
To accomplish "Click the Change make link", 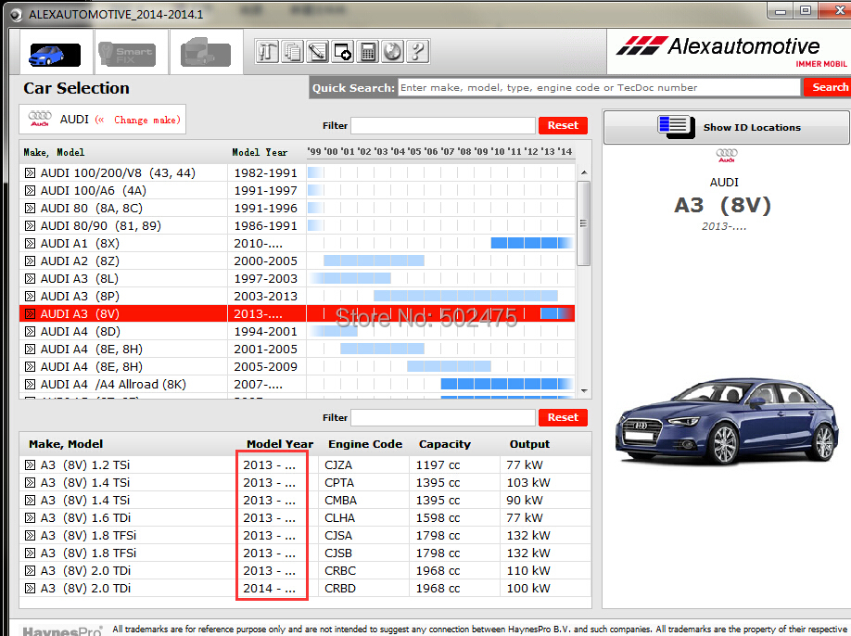I will (146, 120).
